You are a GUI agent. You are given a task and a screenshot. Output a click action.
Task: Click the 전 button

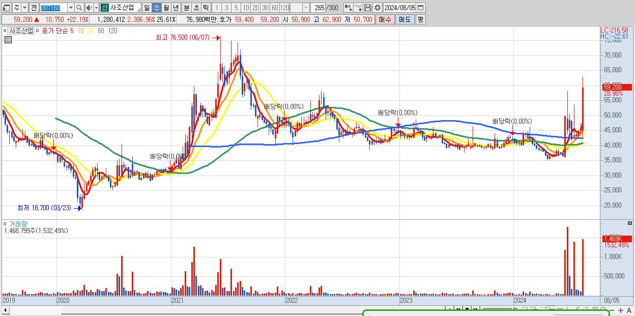point(34,8)
